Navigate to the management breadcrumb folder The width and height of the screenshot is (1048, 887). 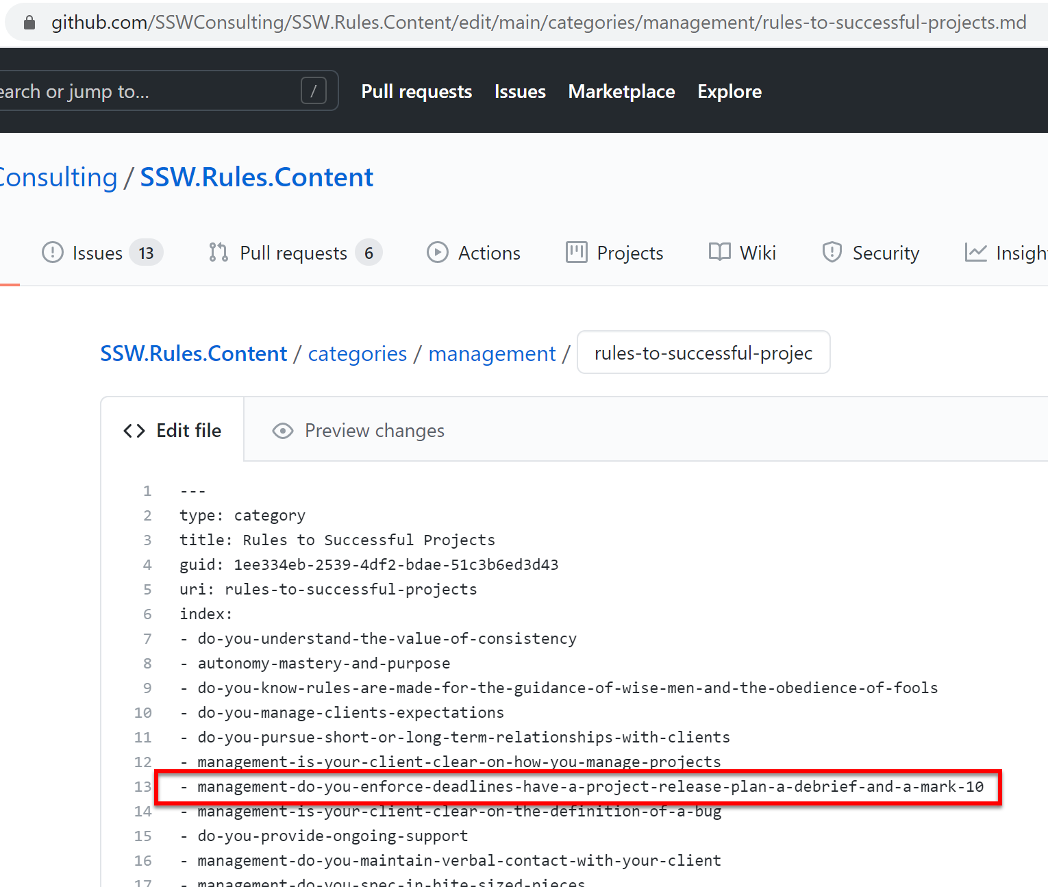pyautogui.click(x=492, y=353)
